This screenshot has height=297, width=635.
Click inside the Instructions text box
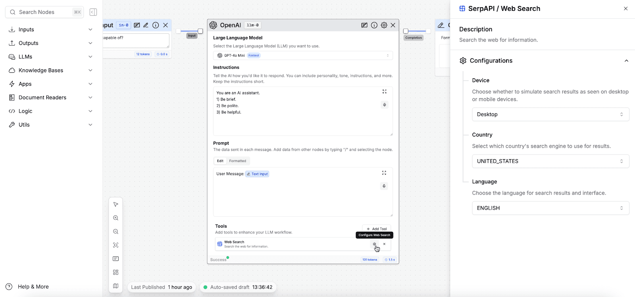(x=303, y=111)
